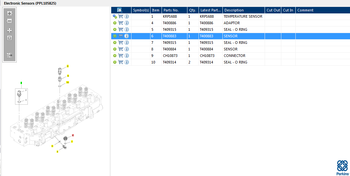Click gear icon for T400883 sensor
The image size is (350, 176).
[115, 36]
